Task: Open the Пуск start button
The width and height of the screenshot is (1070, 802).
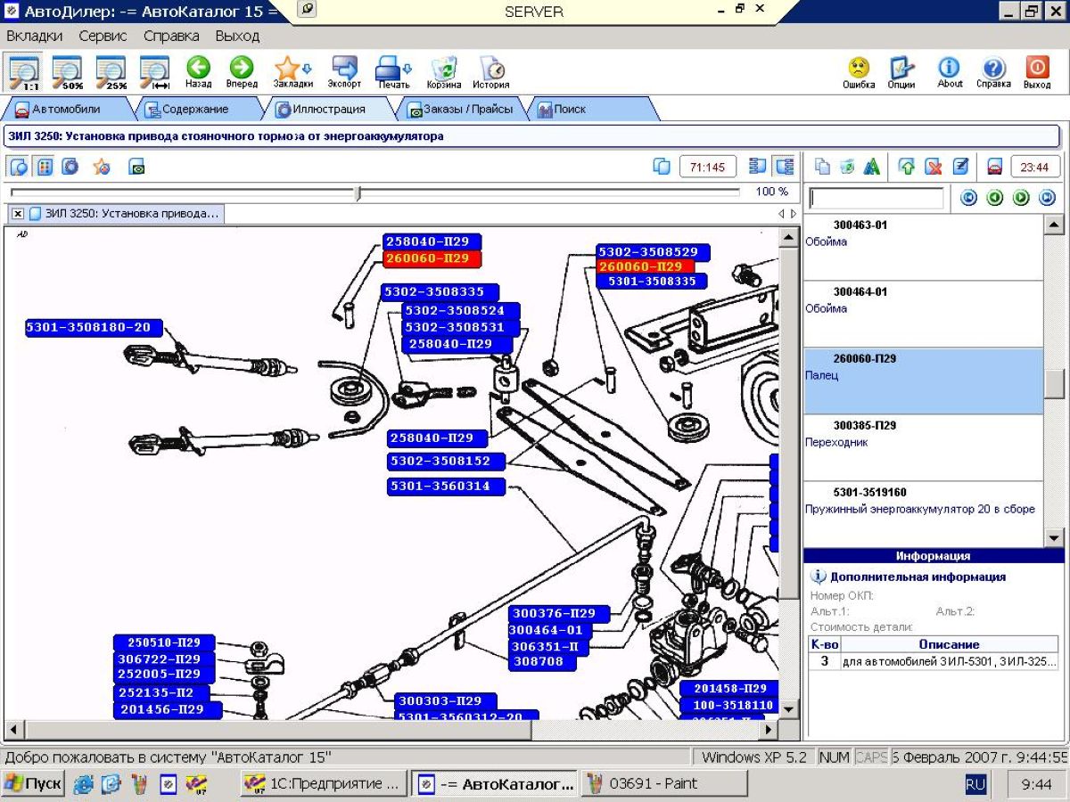Action: coord(33,783)
